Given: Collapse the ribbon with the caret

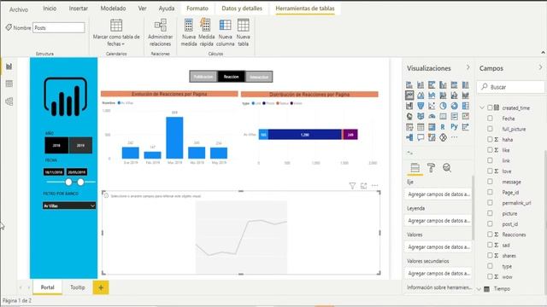Looking at the screenshot, I should tap(543, 53).
